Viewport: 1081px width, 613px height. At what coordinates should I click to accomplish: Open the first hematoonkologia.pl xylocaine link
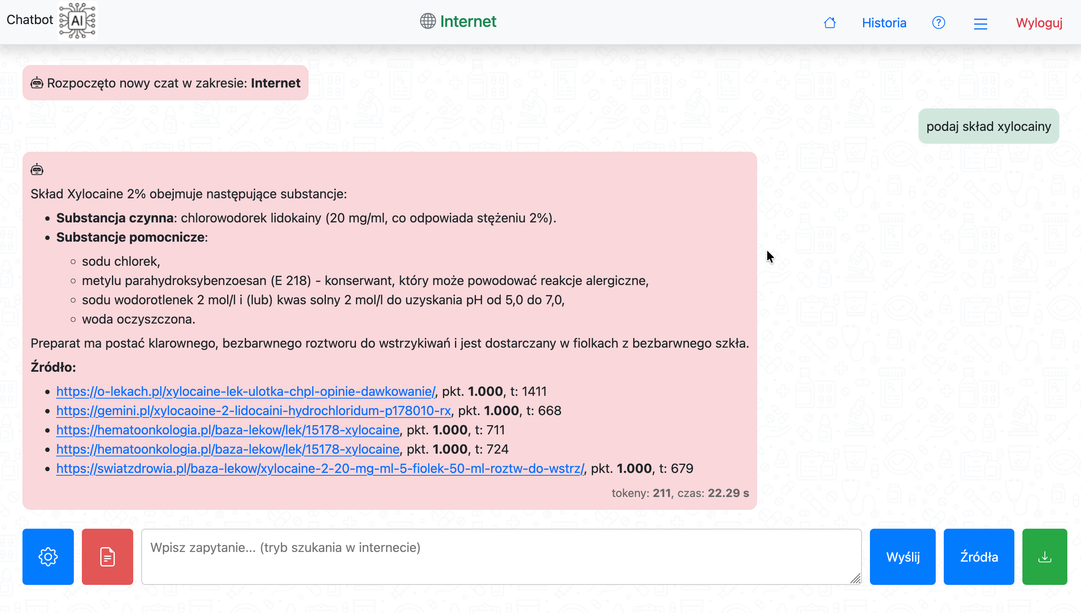[228, 430]
